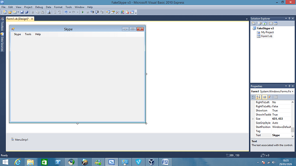Toggle the Properties view button
This screenshot has height=166, width=296.
coord(265,97)
